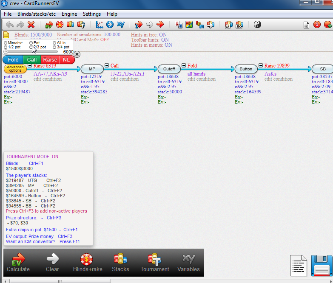Click the Advanced options button
Screen dimensions: 333x283
15,69
